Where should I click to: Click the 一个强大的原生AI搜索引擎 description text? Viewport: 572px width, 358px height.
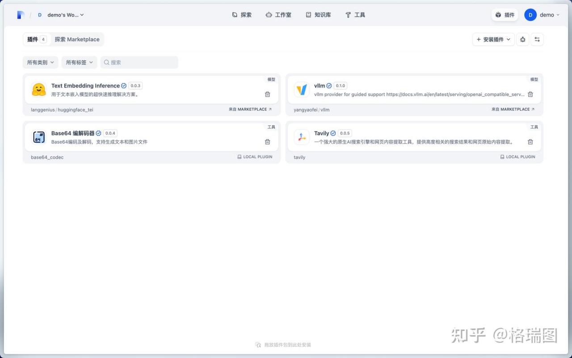[413, 142]
